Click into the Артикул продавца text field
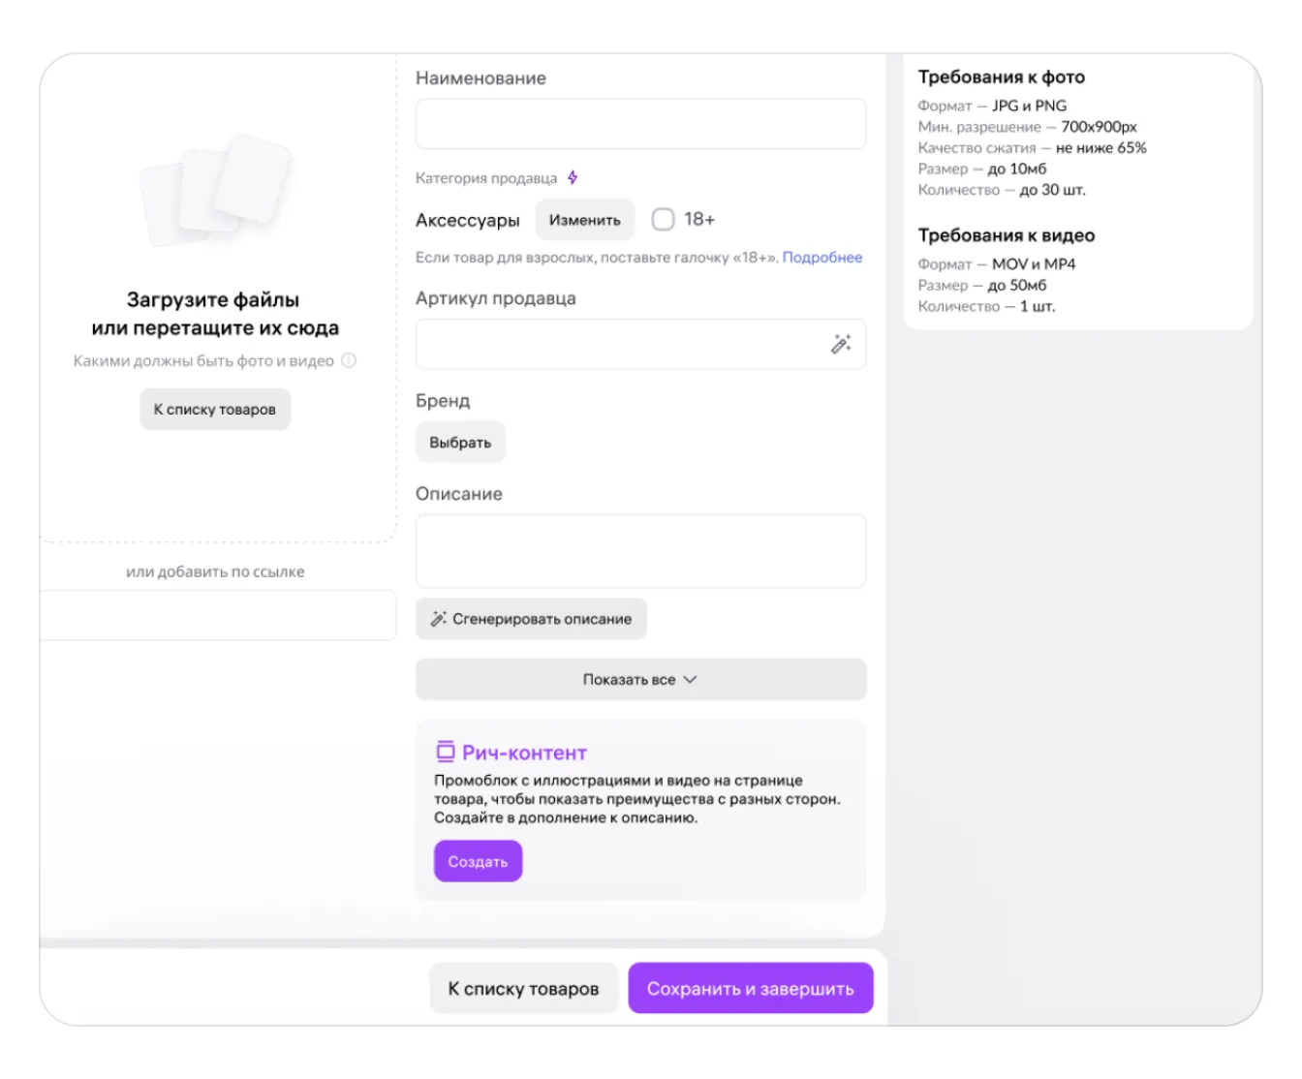 pos(620,344)
